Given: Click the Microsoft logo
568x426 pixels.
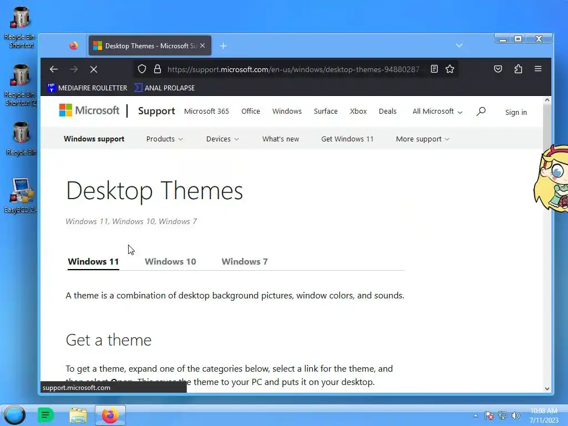Looking at the screenshot, I should [89, 110].
